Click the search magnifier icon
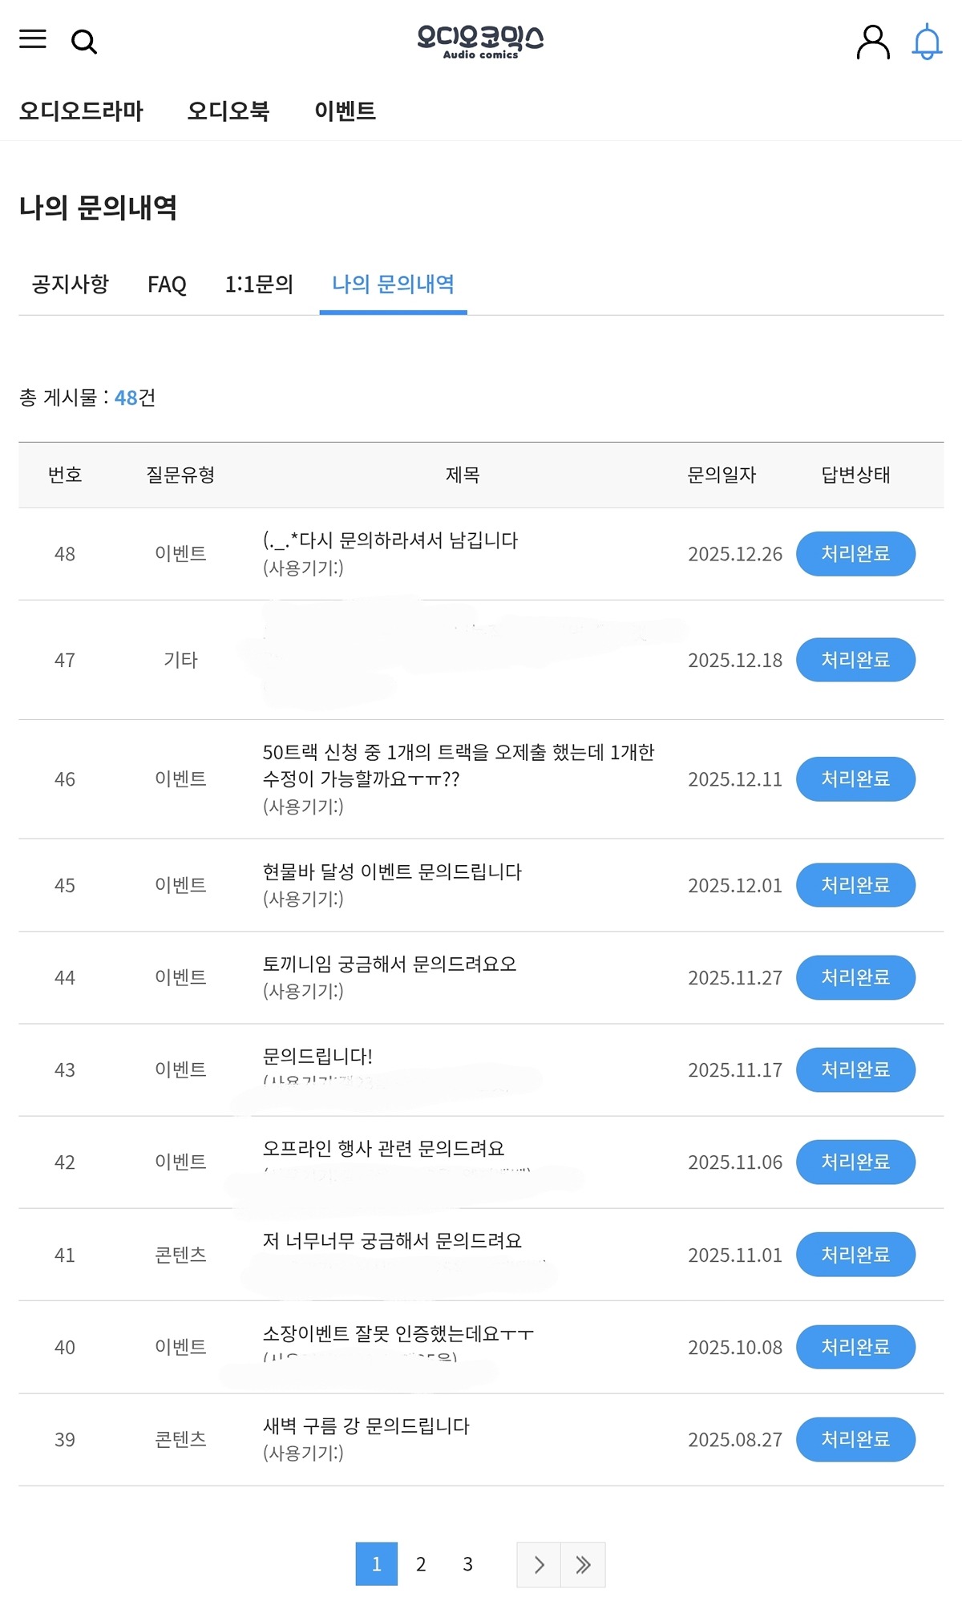962x1597 pixels. [84, 42]
